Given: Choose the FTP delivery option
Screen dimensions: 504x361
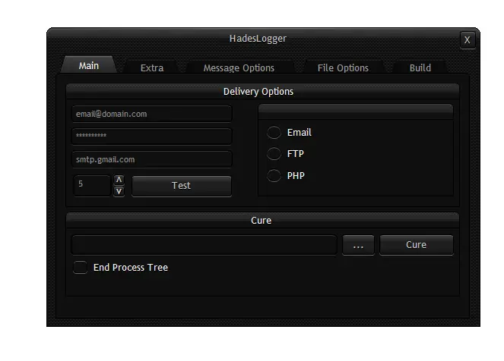Looking at the screenshot, I should (x=274, y=153).
